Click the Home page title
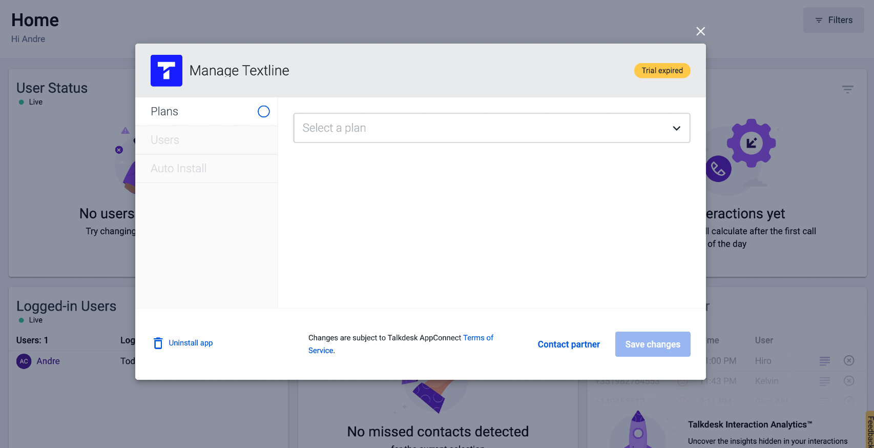Image resolution: width=874 pixels, height=448 pixels. [35, 20]
